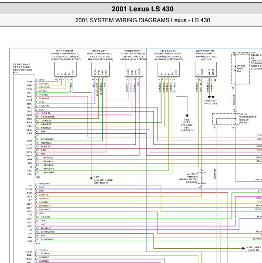Select the 'AIR SUSPENSION ECU' component label

pyautogui.click(x=23, y=71)
